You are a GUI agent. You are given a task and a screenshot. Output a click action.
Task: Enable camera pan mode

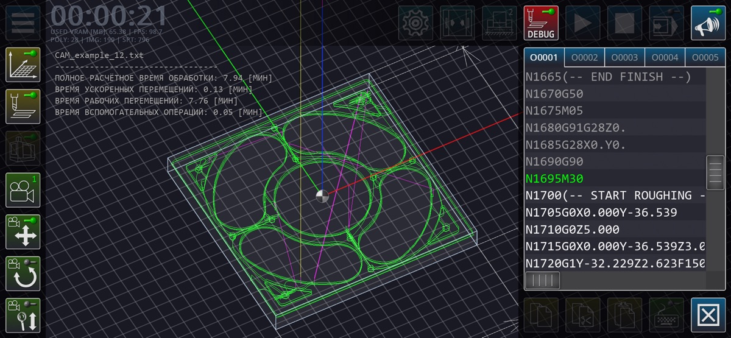(23, 231)
